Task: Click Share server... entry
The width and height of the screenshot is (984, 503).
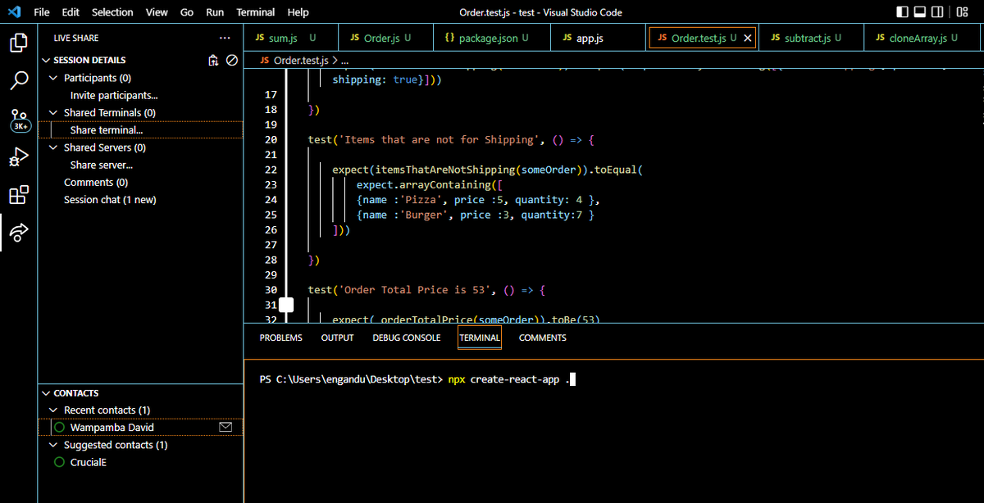Action: (102, 165)
